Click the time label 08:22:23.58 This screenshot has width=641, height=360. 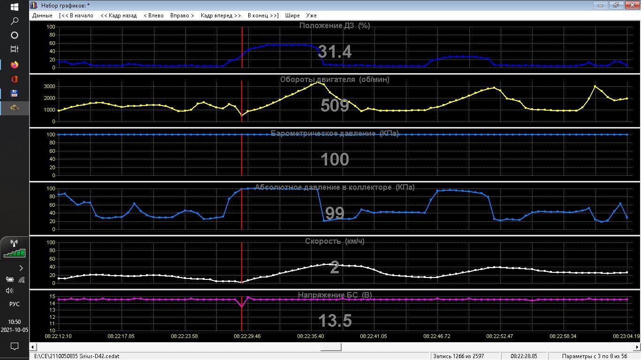(184, 336)
